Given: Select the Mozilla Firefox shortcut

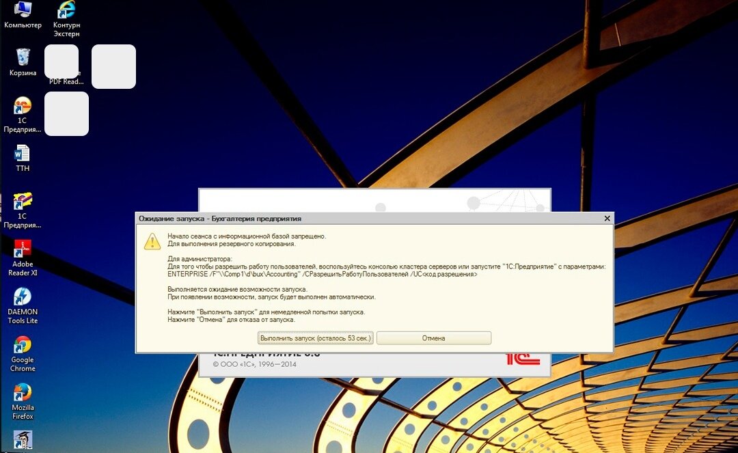Looking at the screenshot, I should tap(22, 402).
